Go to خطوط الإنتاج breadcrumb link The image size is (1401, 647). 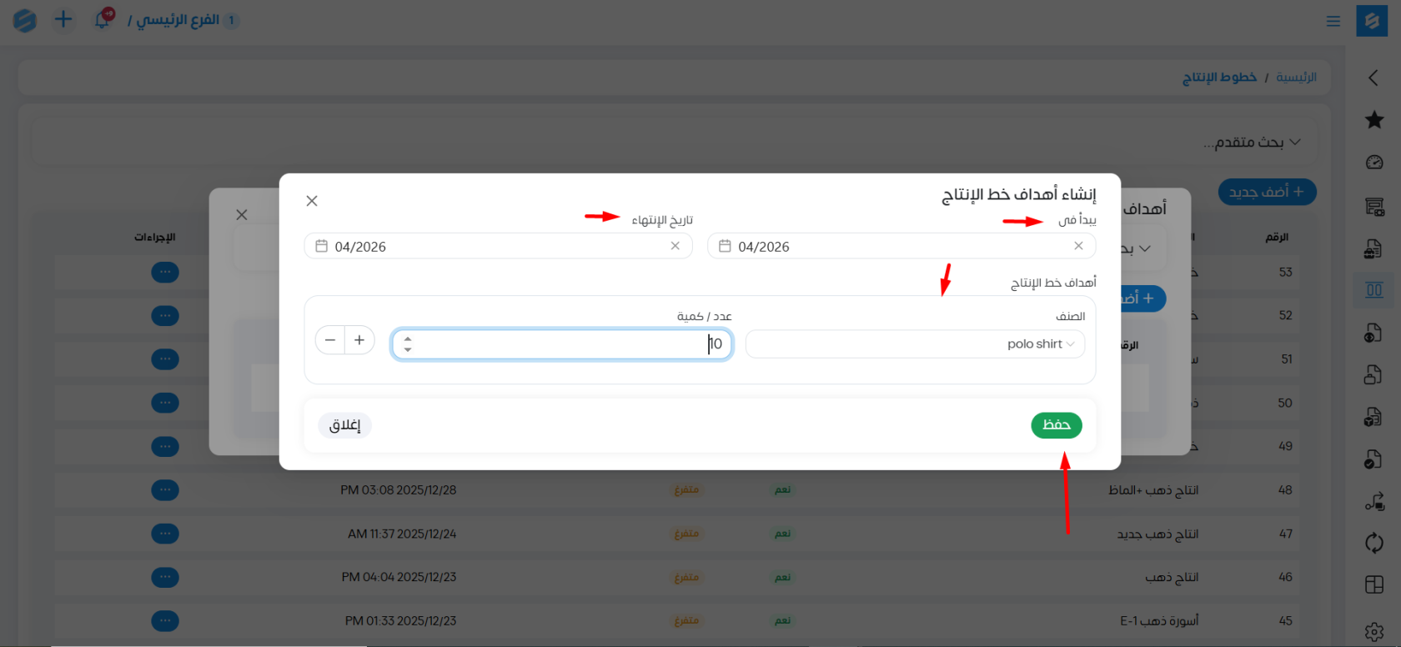(x=1219, y=77)
